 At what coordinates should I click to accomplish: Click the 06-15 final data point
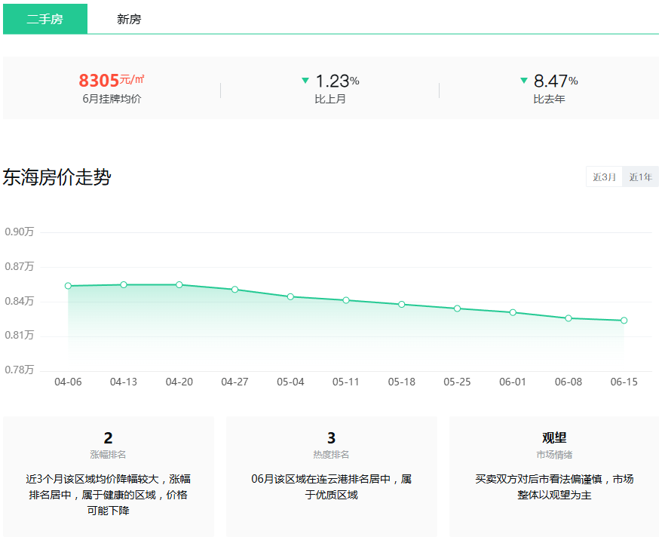tap(624, 321)
